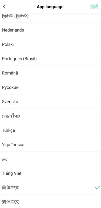Select Svenska from language list

pyautogui.click(x=50, y=102)
